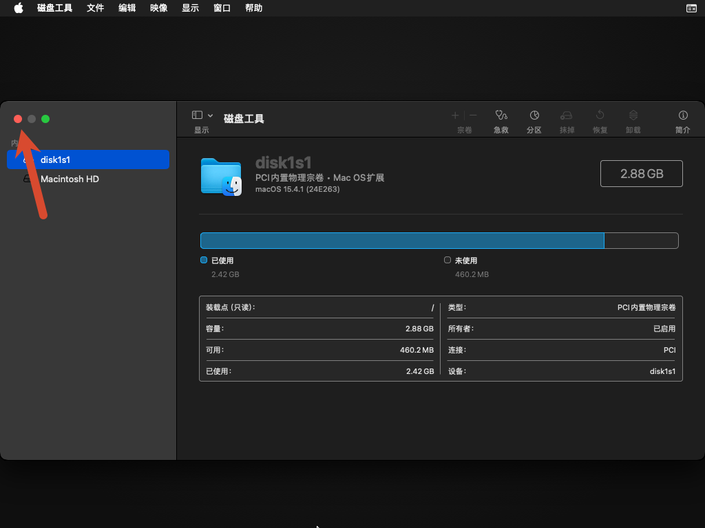Click the macOS 15.4.1 (24E263) version text
The height and width of the screenshot is (528, 705).
(297, 189)
